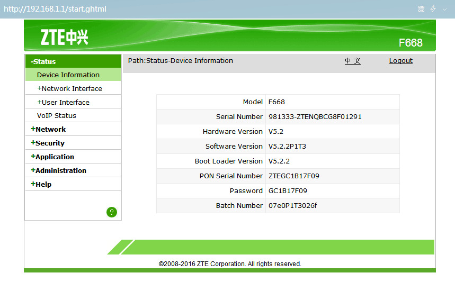Image resolution: width=455 pixels, height=282 pixels.
Task: Click Boot Loader Version value V5.2.2
Action: [279, 161]
